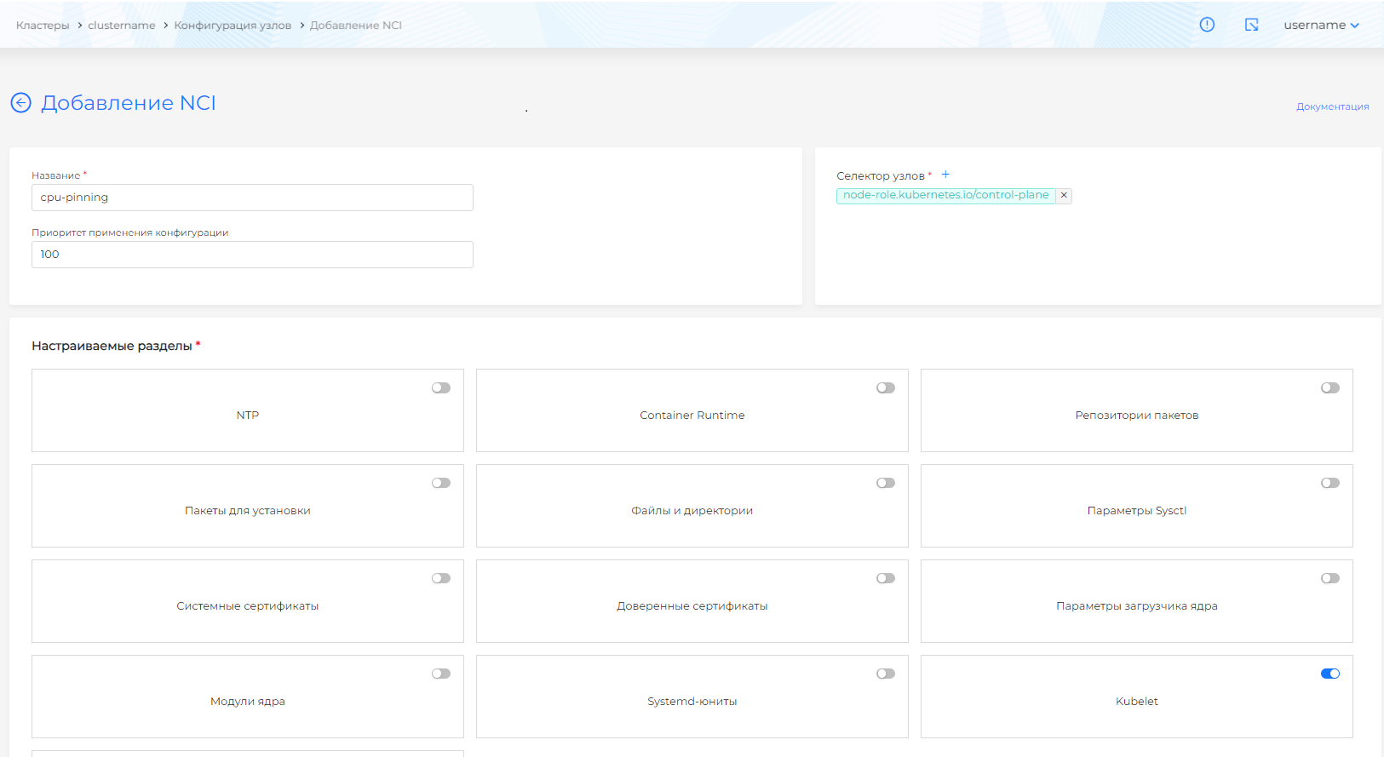Toggle on Репозитории пакетов section
Viewport: 1384px width, 757px height.
[x=1329, y=388]
